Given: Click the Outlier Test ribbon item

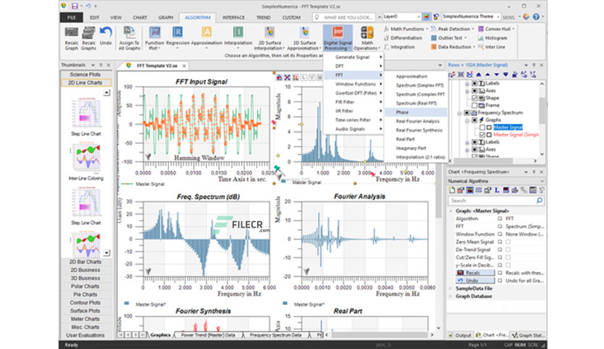Looking at the screenshot, I should click(x=449, y=38).
